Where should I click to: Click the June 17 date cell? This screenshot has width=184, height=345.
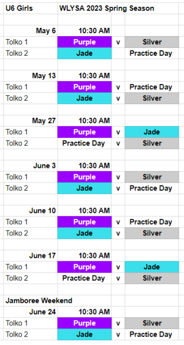point(31,255)
